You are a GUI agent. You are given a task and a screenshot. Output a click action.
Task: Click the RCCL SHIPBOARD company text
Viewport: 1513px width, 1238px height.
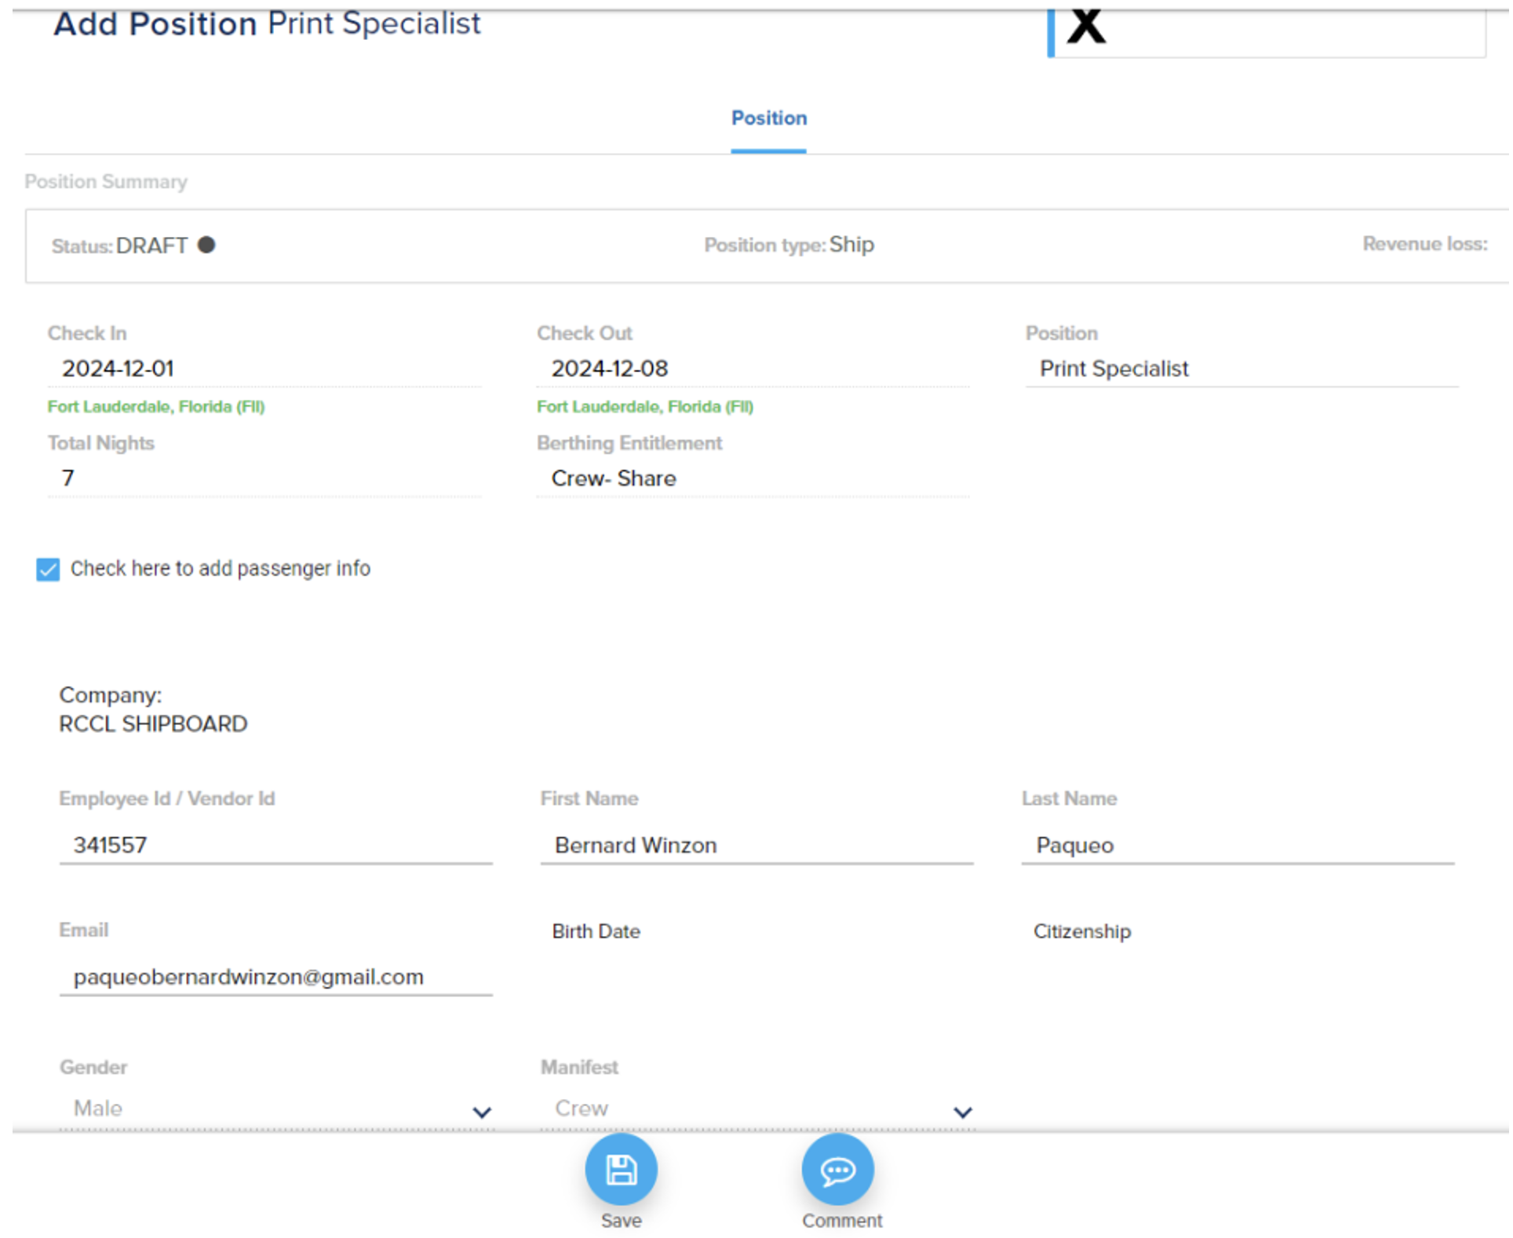coord(154,724)
